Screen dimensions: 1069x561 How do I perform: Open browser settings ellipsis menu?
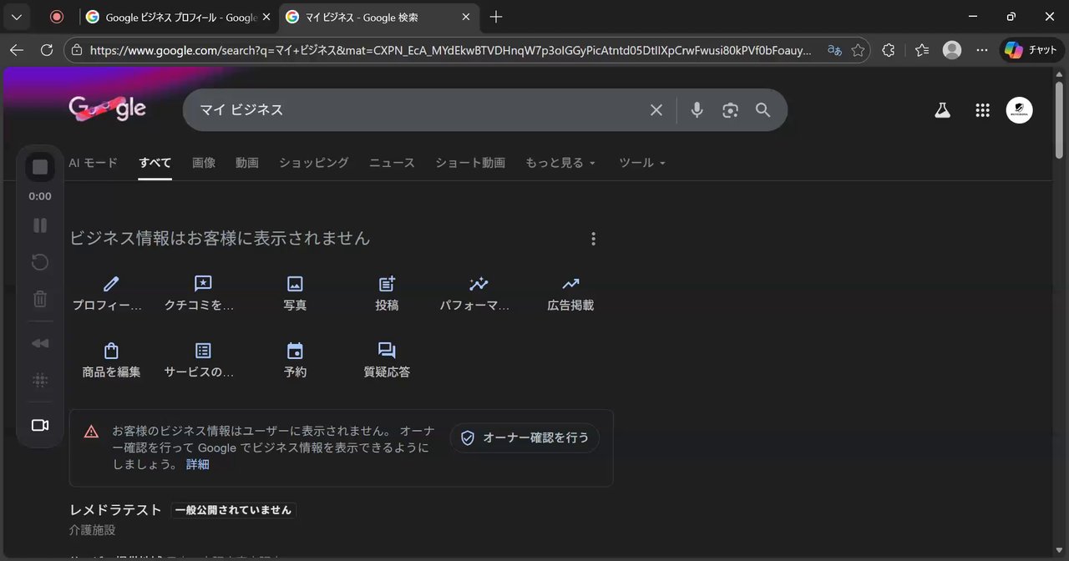click(x=982, y=50)
